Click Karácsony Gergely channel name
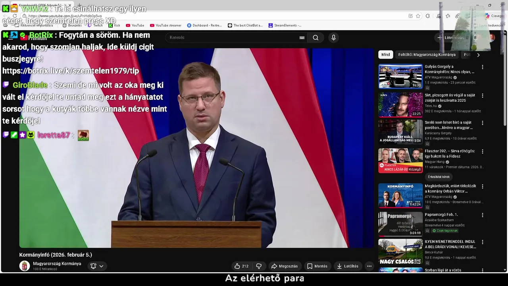The image size is (508, 286). tap(438, 133)
